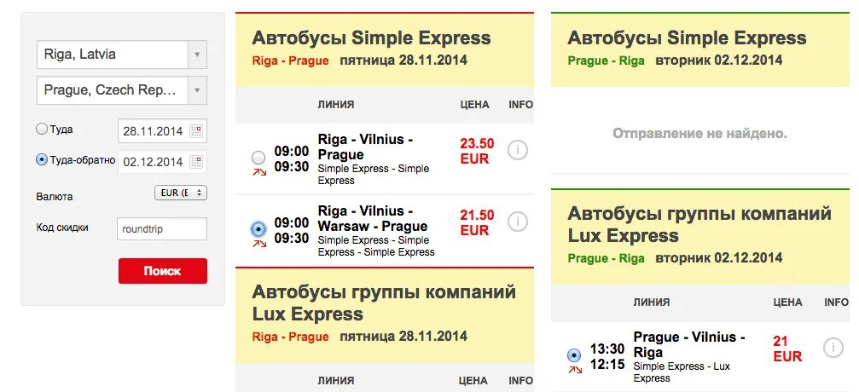Open calendar icon for 02.12.2014 return date
The image size is (859, 392).
coord(195,162)
